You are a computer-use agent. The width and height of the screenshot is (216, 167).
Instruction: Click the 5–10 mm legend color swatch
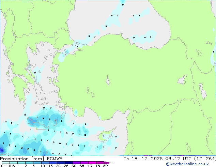tap(37, 163)
